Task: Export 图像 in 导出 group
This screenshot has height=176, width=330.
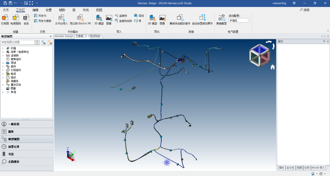Action: point(162,20)
